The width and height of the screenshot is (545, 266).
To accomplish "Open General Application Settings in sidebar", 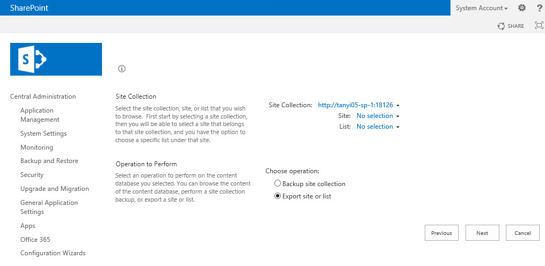I will click(x=49, y=207).
